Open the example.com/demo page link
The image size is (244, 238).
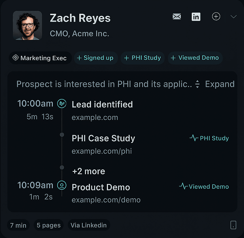coord(106,200)
